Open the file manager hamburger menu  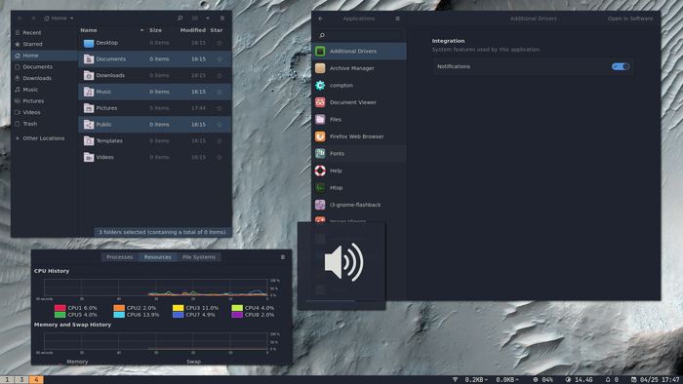(x=222, y=19)
